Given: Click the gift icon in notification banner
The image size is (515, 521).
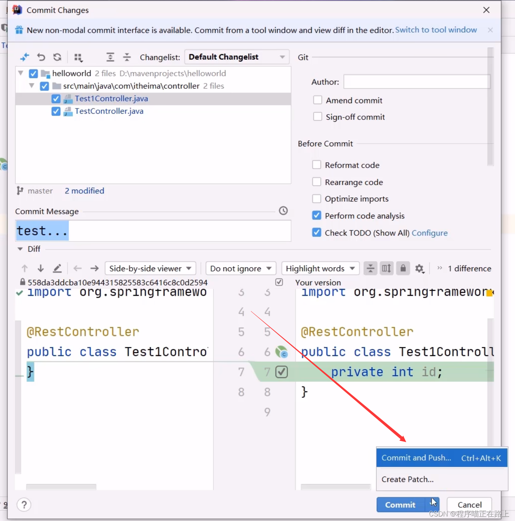Looking at the screenshot, I should (x=19, y=30).
